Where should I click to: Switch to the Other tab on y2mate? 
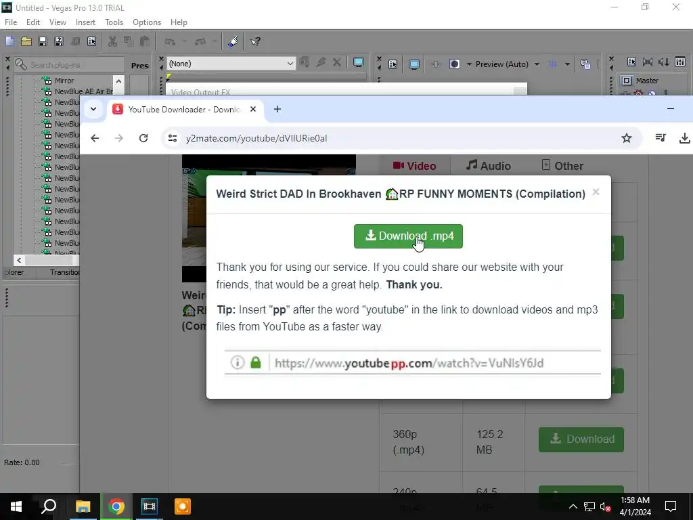click(x=562, y=166)
